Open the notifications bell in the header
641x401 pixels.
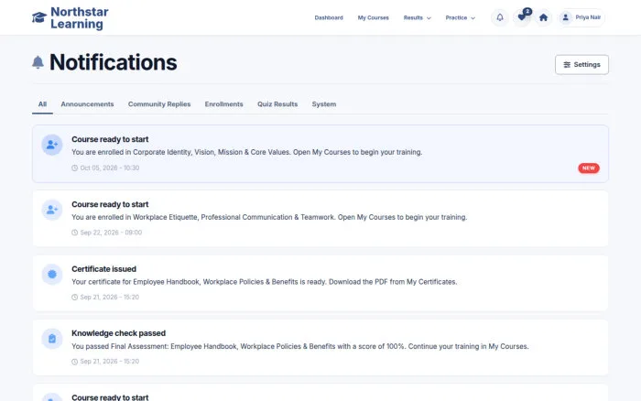[x=500, y=17]
